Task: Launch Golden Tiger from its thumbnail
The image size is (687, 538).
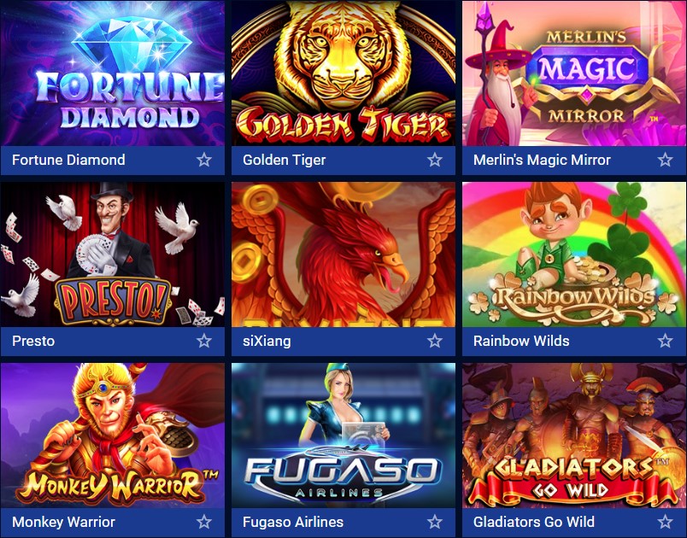Action: pos(343,73)
